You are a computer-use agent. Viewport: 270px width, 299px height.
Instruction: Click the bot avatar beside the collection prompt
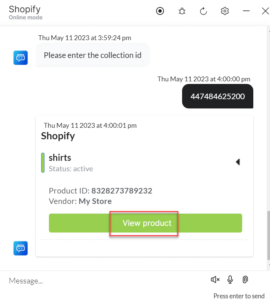(x=20, y=58)
